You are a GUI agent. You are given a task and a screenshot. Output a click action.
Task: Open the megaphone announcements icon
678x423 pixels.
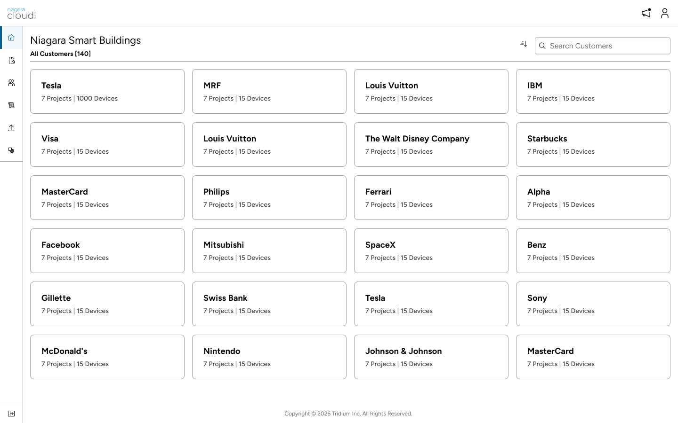(x=646, y=13)
